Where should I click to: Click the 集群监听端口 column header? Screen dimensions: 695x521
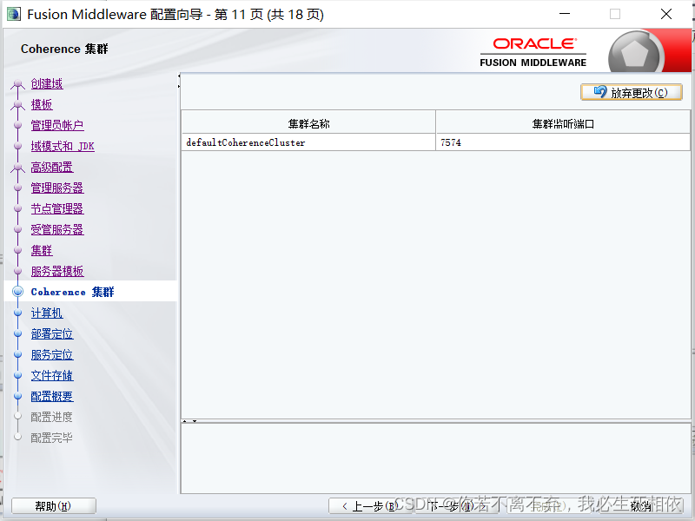pyautogui.click(x=563, y=123)
